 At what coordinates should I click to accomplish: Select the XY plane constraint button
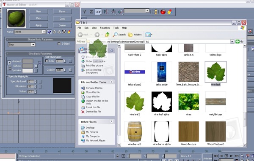[x=98, y=12]
